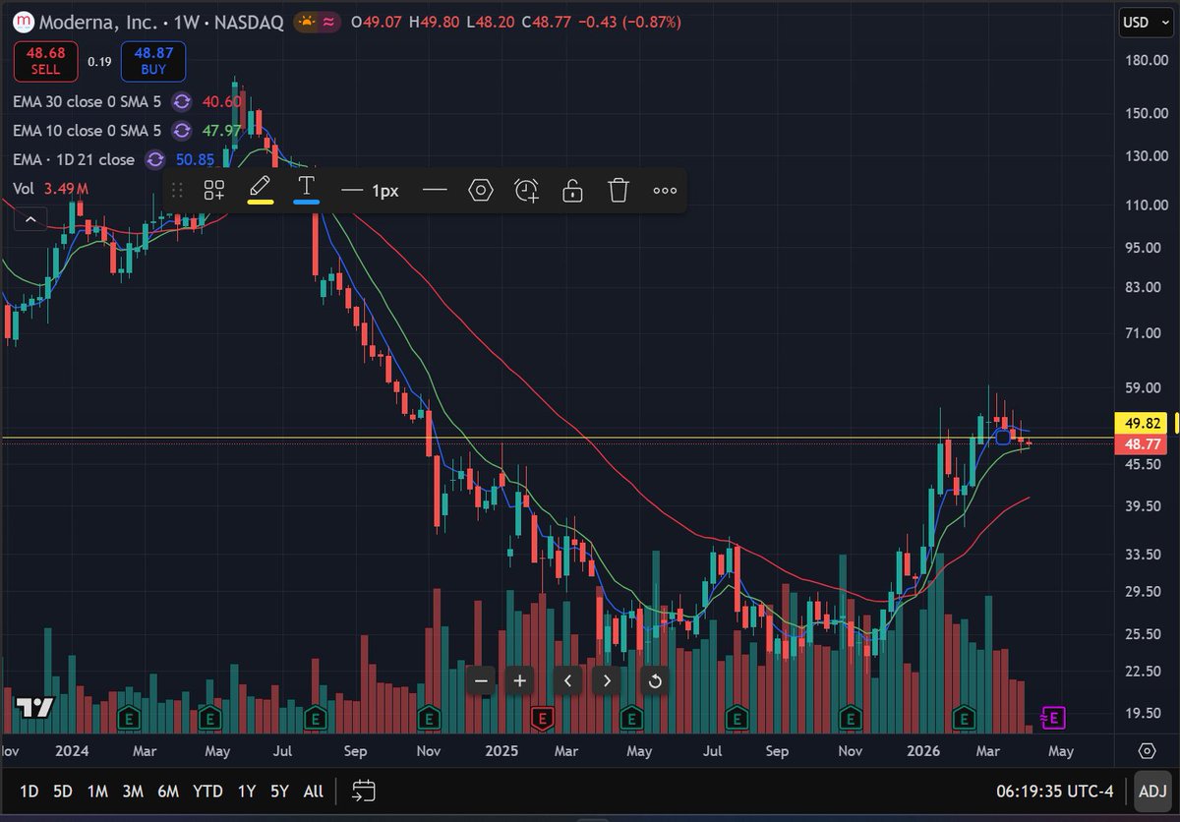The image size is (1180, 822).
Task: Click the red 48.77 current price label
Action: point(1141,444)
